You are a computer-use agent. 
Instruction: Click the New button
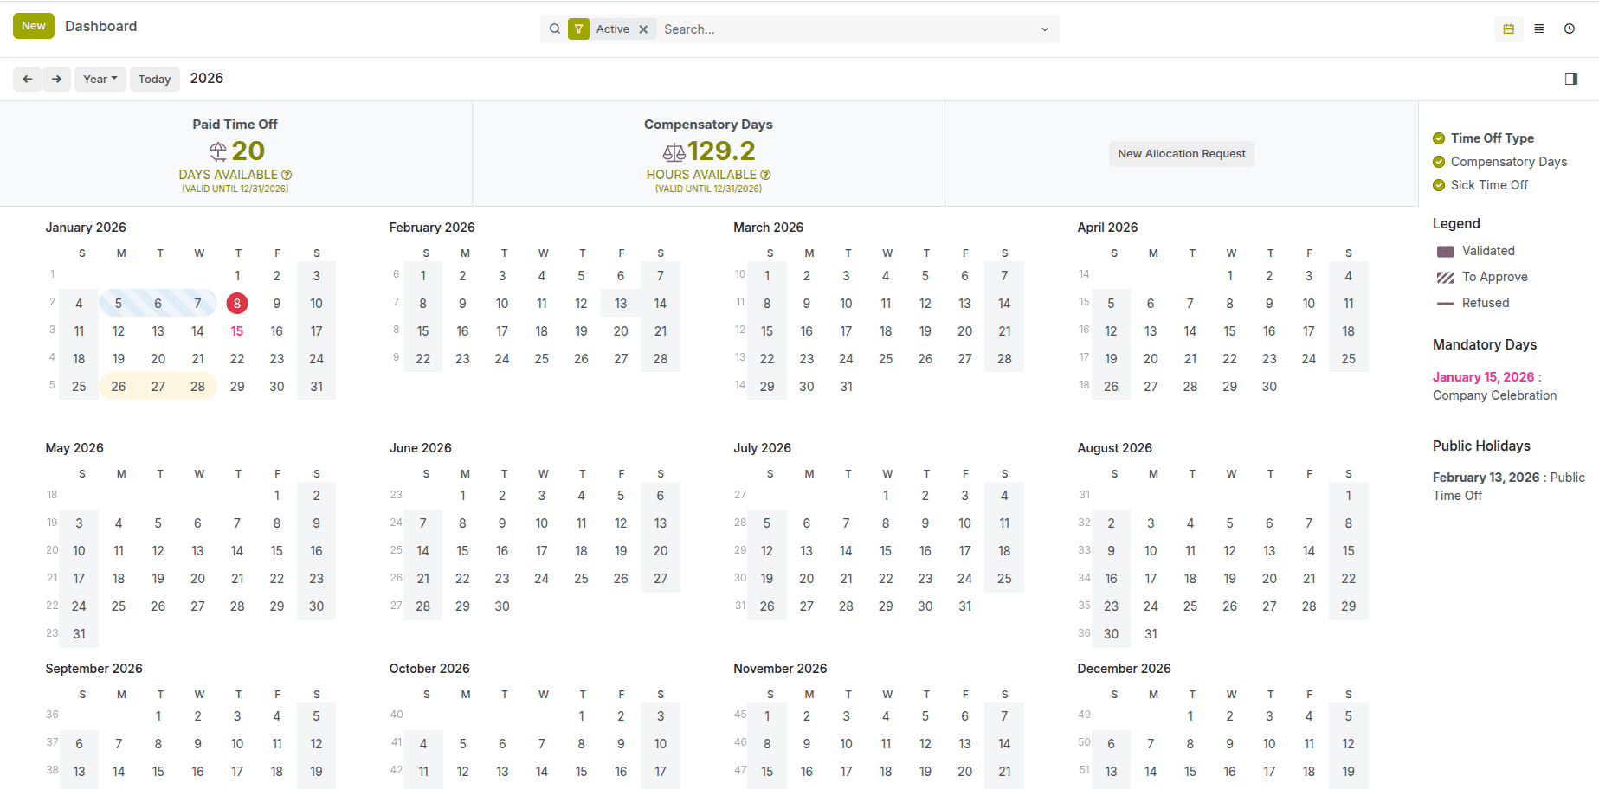click(x=34, y=26)
